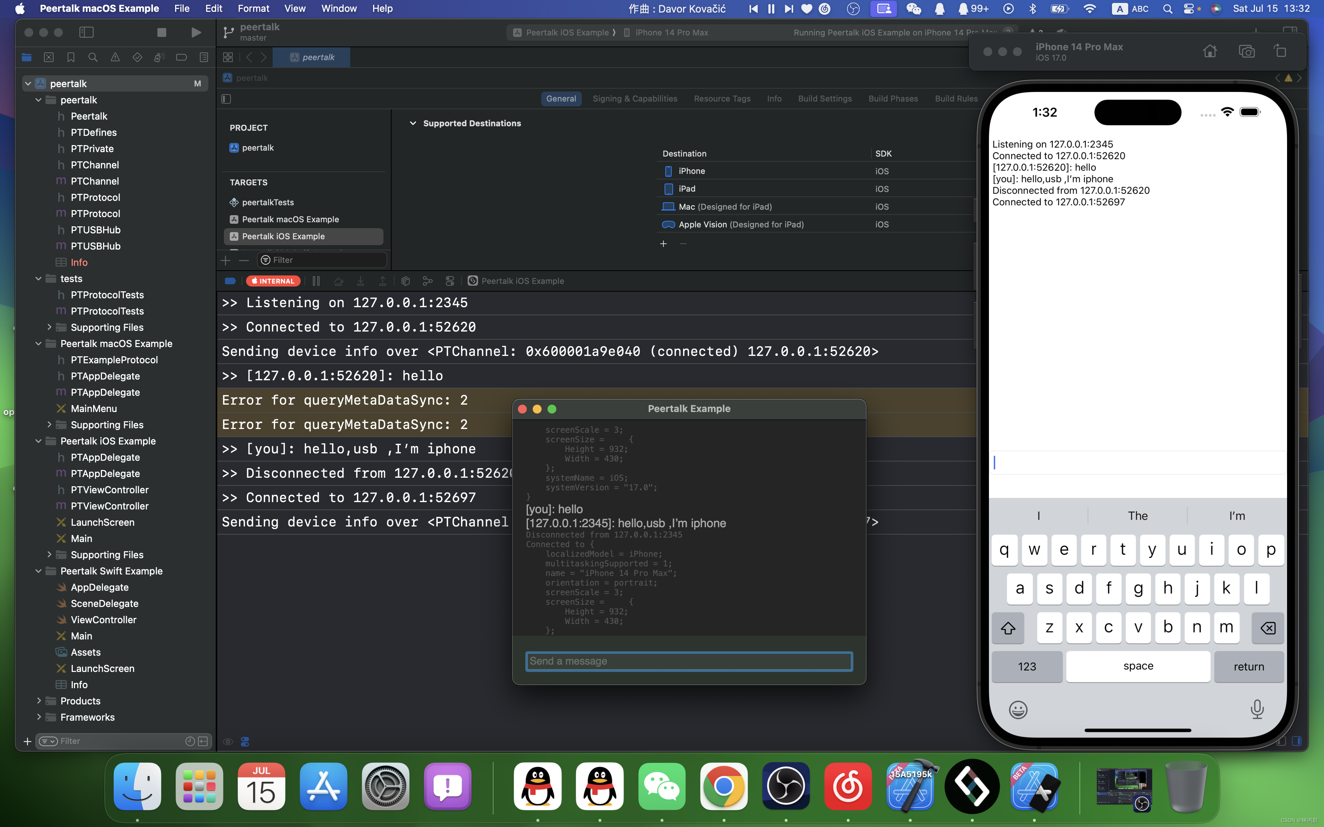Expand the Frameworks group

point(38,717)
